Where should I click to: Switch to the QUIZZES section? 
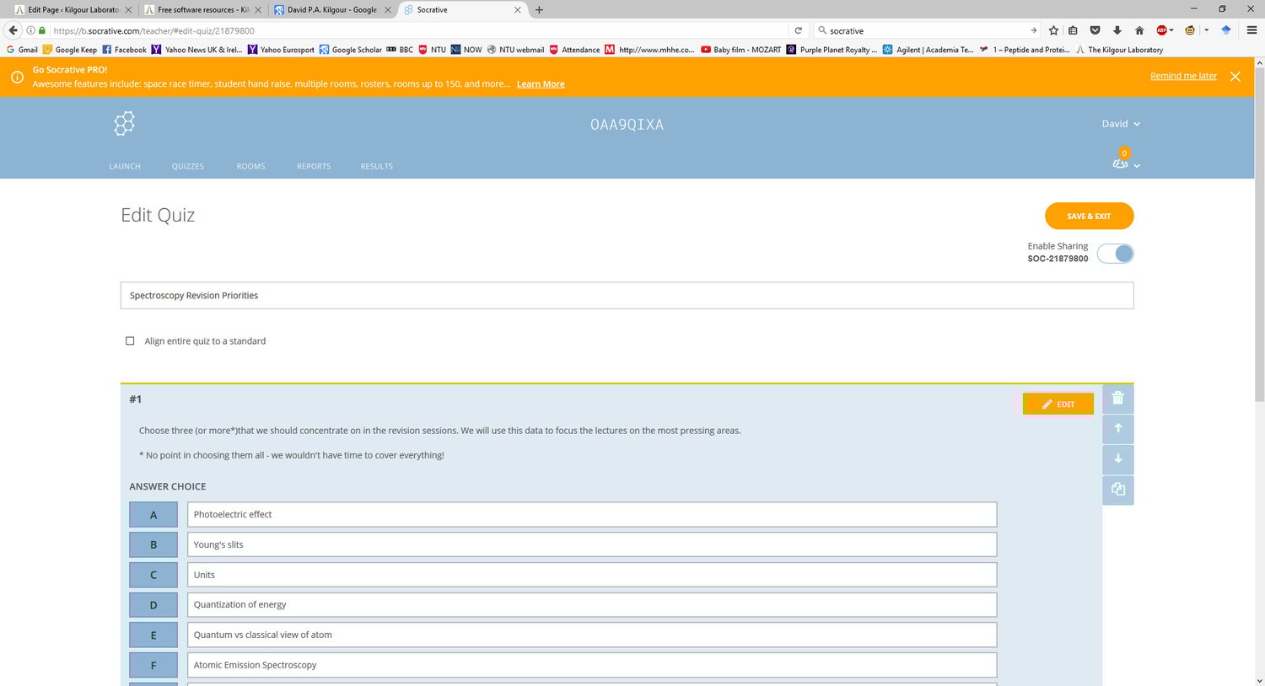(x=187, y=166)
